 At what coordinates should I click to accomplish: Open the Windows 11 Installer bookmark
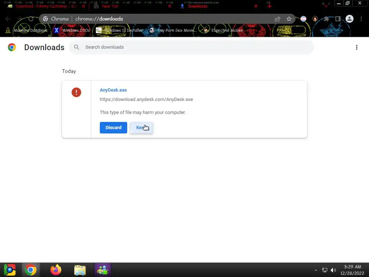pyautogui.click(x=120, y=30)
